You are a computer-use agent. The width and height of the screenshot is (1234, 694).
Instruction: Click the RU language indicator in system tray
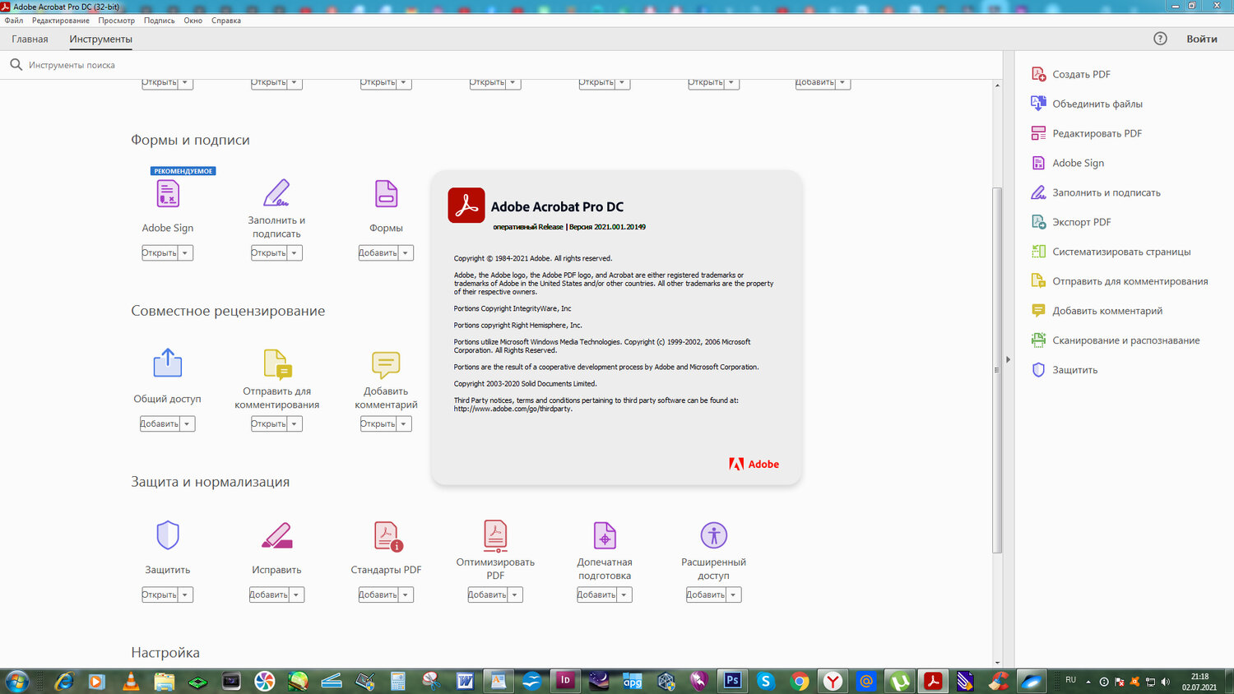point(1070,680)
